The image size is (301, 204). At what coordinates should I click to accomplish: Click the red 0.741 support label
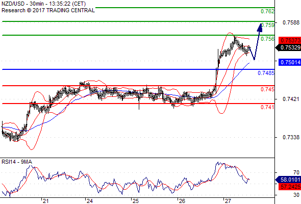[267, 107]
